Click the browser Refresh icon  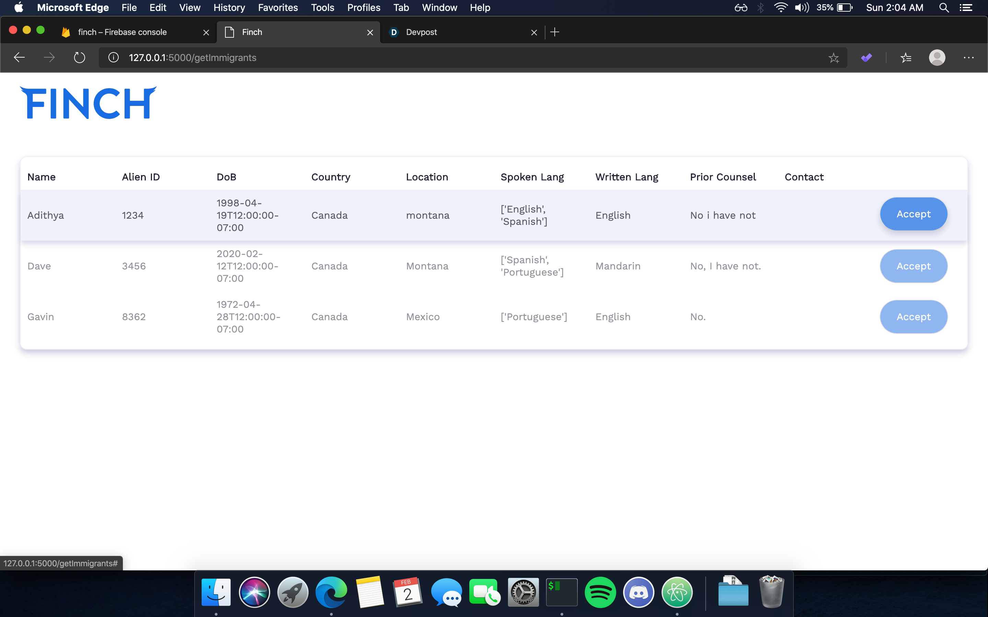(x=79, y=58)
